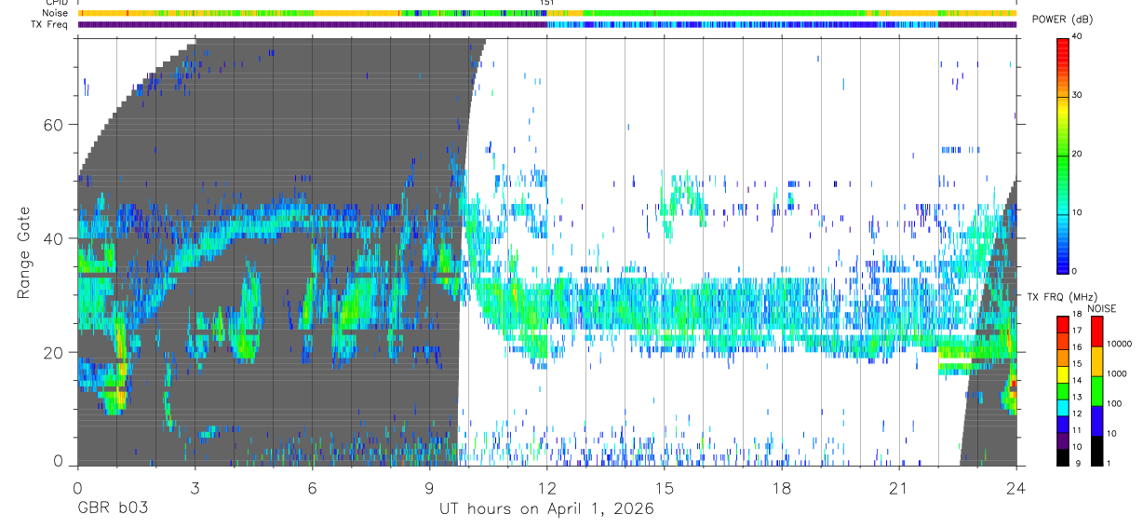Pick the cyan swatch in the TX frequency legend

pos(1062,408)
